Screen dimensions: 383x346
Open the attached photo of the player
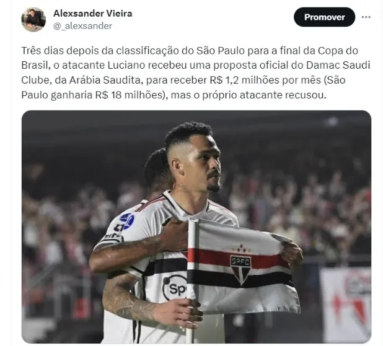point(196,227)
